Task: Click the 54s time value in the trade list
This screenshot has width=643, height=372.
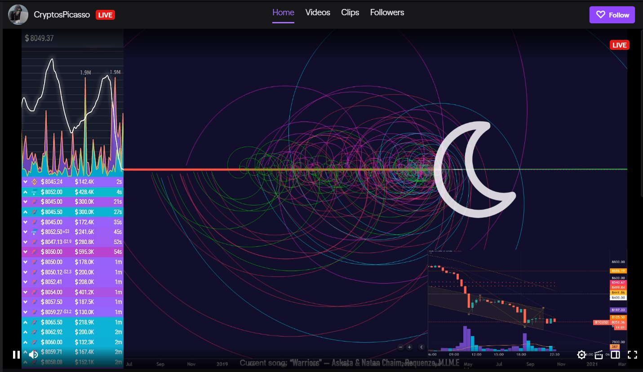Action: tap(118, 252)
